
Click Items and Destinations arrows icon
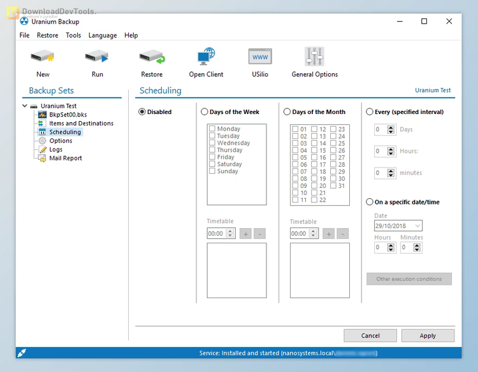coord(41,124)
